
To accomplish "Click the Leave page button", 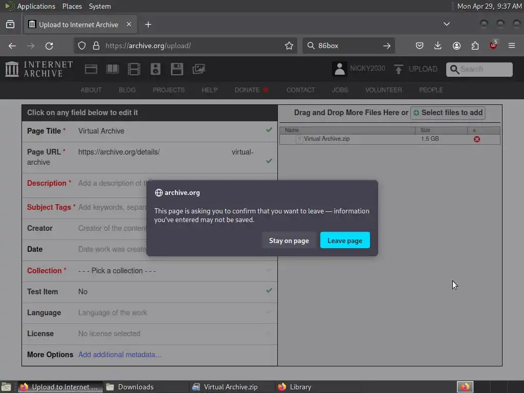I will pos(345,241).
